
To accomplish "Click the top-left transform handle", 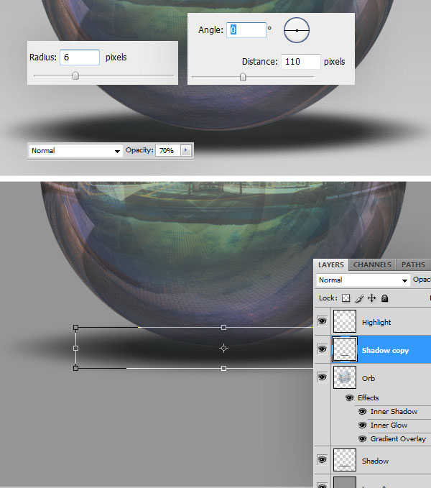I will pos(75,327).
